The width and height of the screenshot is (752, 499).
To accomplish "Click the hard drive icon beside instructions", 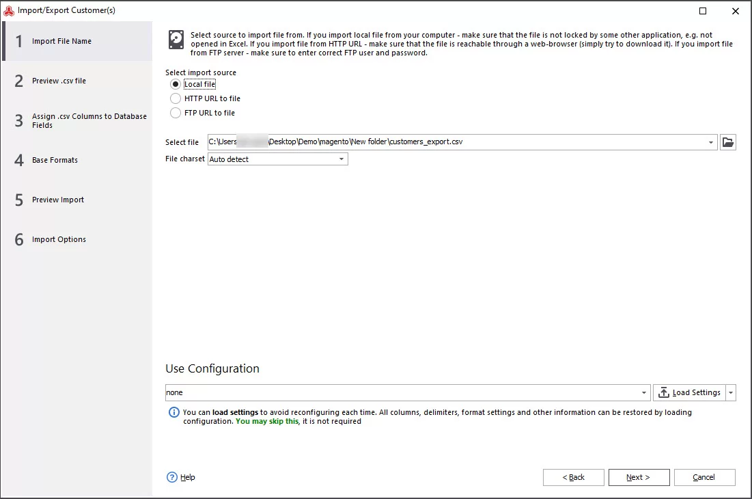I will (x=176, y=40).
